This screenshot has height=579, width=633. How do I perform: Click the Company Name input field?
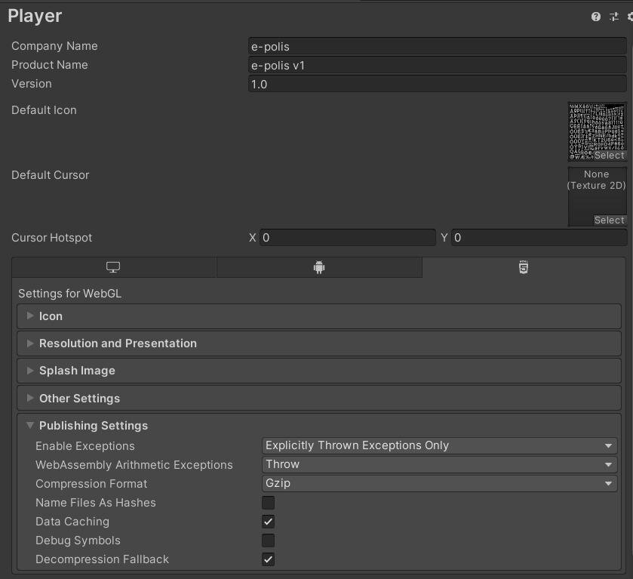(x=437, y=47)
